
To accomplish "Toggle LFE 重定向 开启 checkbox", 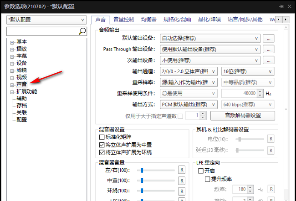I will (201, 171).
